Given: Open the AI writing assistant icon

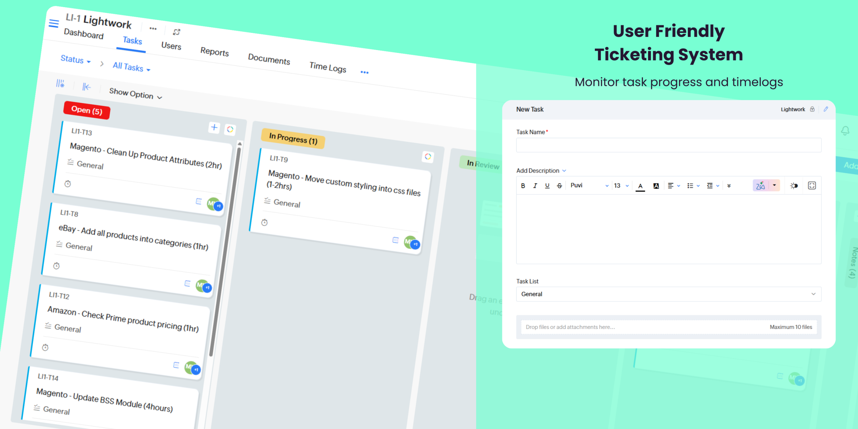Looking at the screenshot, I should point(760,185).
